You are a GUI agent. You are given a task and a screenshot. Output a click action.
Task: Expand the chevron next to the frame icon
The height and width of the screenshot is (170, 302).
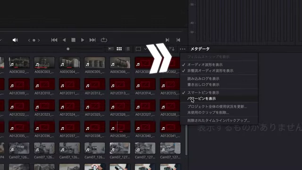145,49
